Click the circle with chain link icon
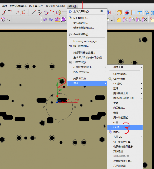The image size is (154, 169). [59, 12]
